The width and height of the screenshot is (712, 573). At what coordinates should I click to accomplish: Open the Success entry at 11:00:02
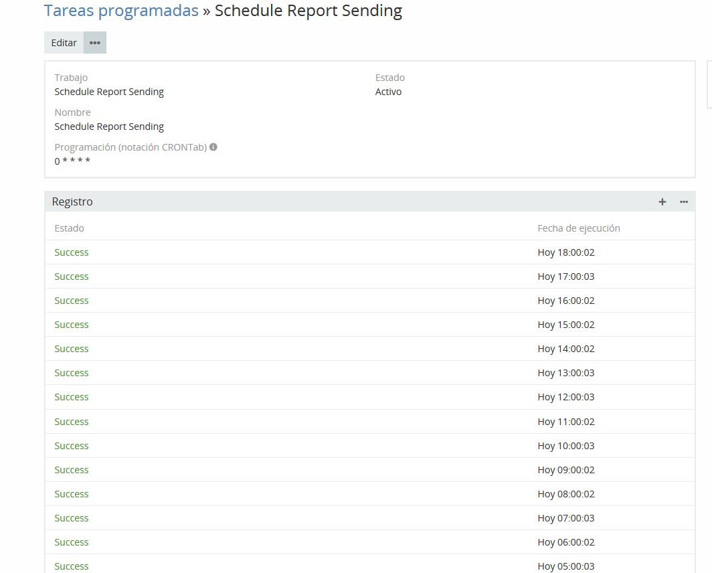[72, 422]
